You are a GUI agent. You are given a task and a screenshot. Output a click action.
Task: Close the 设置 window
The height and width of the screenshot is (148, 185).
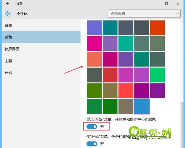point(179,4)
